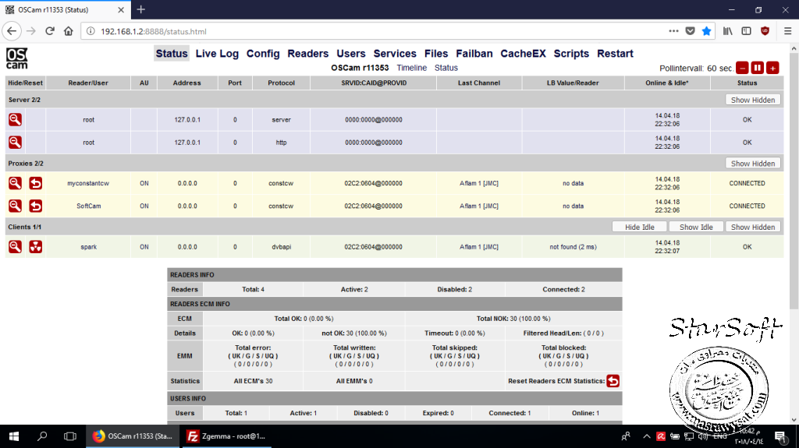Click the magnifier icon for SoftCam reader
This screenshot has width=799, height=448.
click(15, 206)
